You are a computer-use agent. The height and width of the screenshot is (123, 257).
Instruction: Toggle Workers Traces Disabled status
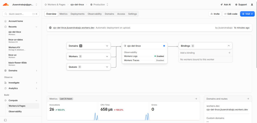tap(160, 60)
